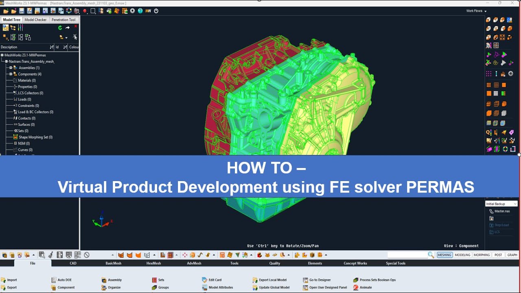
Task: Collapse the Nastran::Trans_Assembly_mesh node
Action: (x=7, y=61)
